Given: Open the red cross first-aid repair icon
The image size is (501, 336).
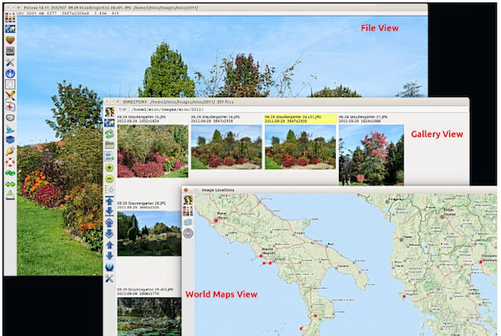Looking at the screenshot, I should pos(10,107).
